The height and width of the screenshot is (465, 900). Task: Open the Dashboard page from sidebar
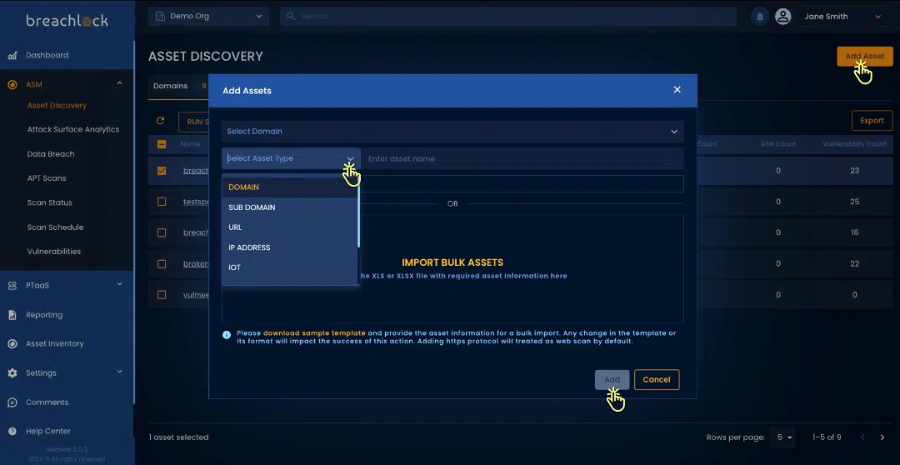coord(47,55)
